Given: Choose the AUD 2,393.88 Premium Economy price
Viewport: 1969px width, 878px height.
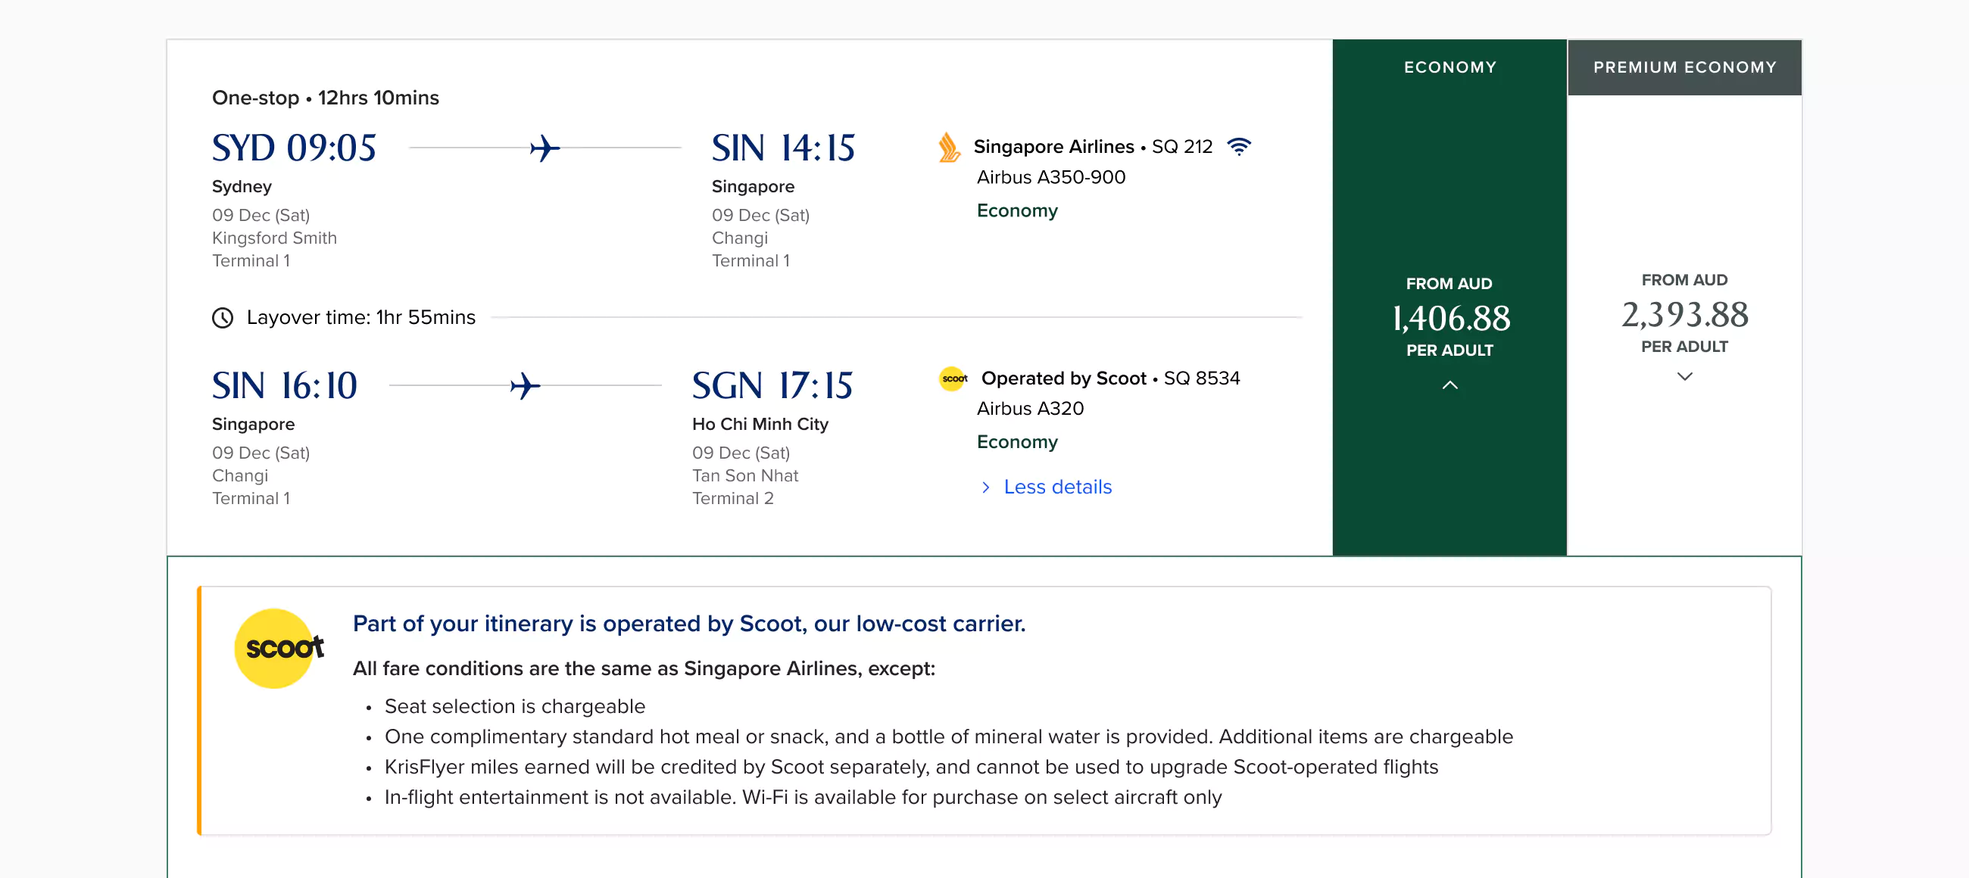Looking at the screenshot, I should 1685,314.
